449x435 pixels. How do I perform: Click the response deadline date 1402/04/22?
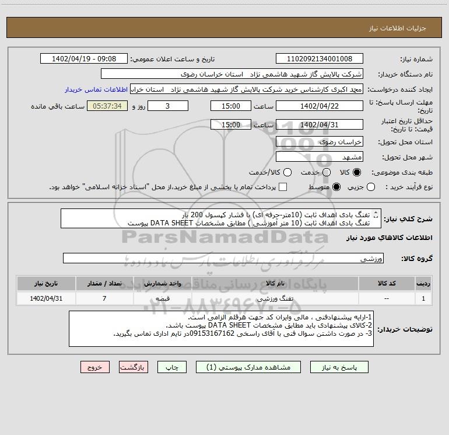(x=320, y=106)
